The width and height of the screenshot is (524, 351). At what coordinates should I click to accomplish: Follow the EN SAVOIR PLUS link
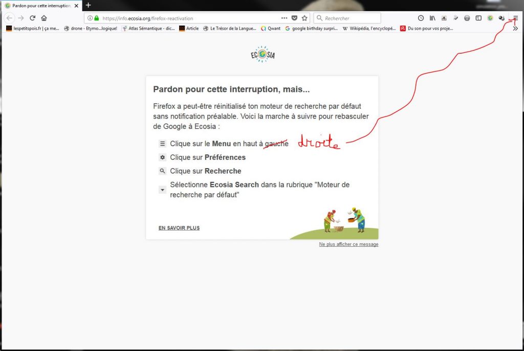pyautogui.click(x=179, y=228)
